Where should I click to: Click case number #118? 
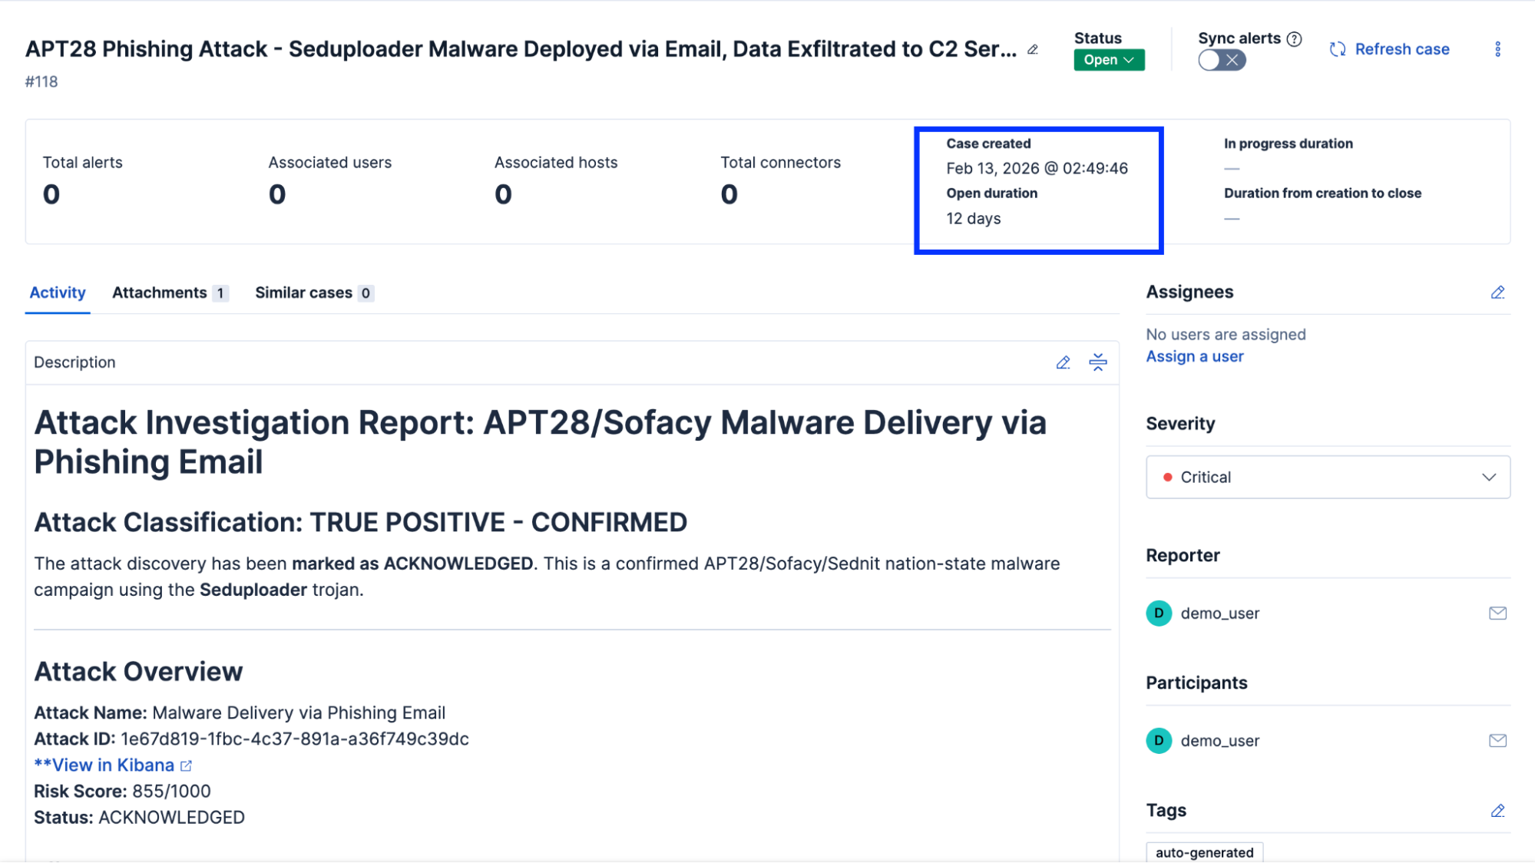(x=41, y=81)
